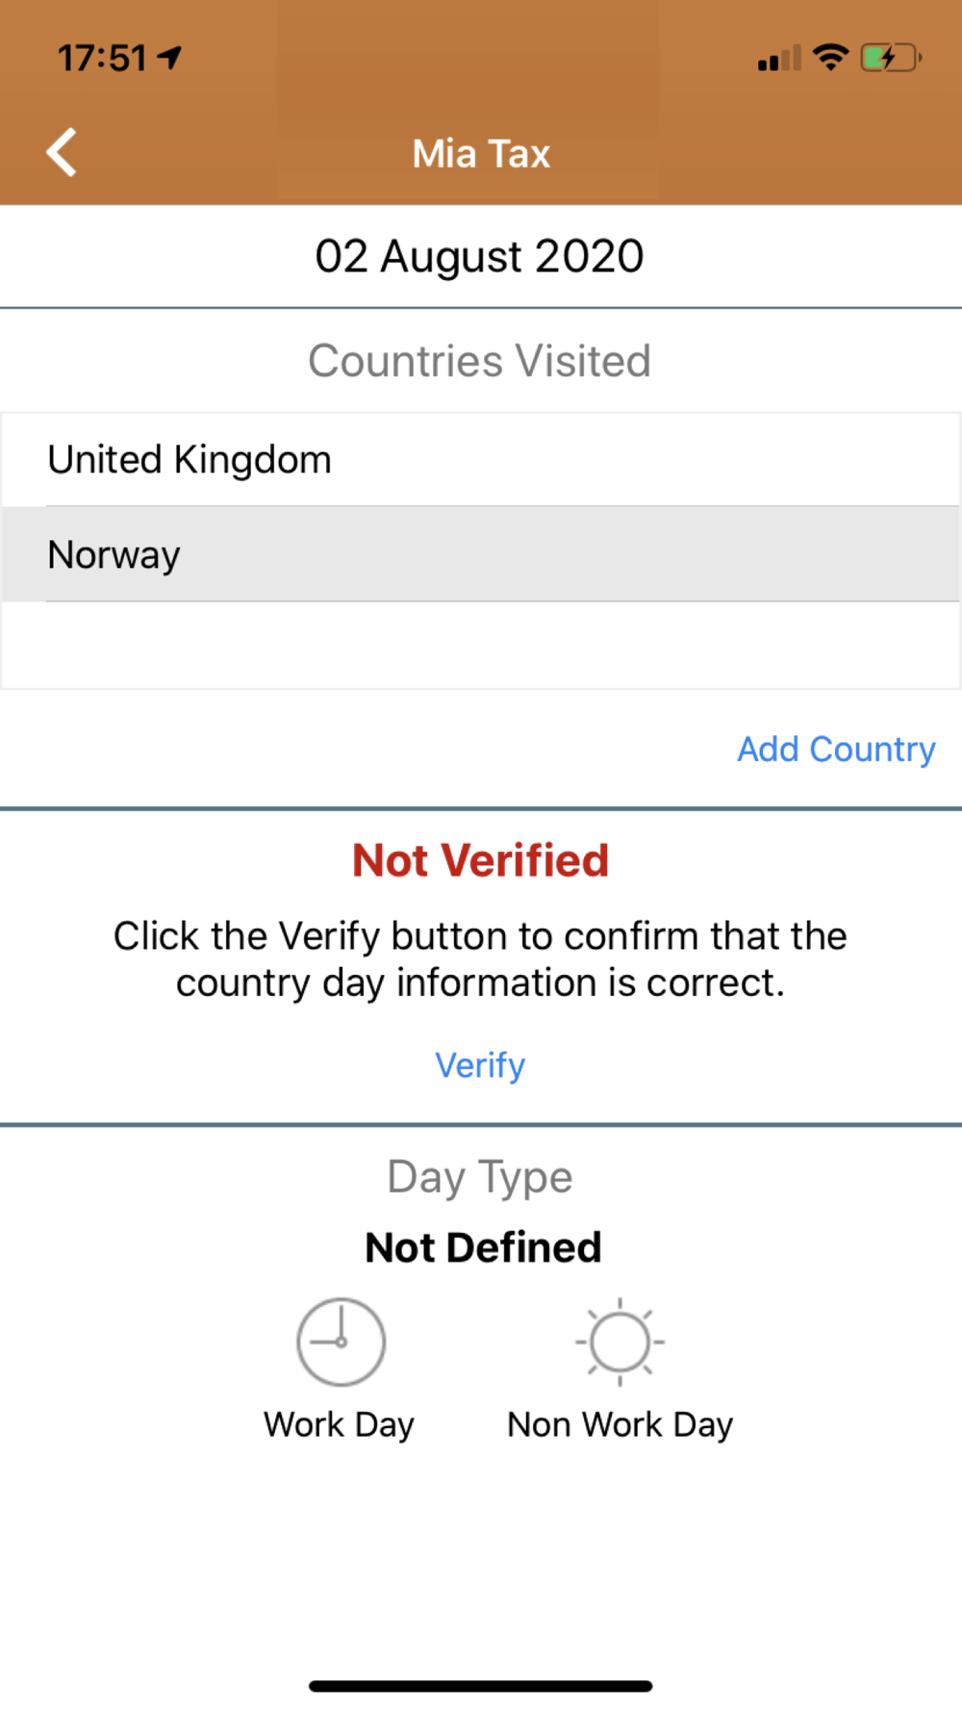Tap the 02 August 2020 date header
The height and width of the screenshot is (1711, 962).
[479, 256]
